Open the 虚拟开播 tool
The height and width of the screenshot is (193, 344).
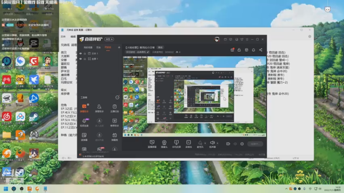pyautogui.click(x=99, y=137)
